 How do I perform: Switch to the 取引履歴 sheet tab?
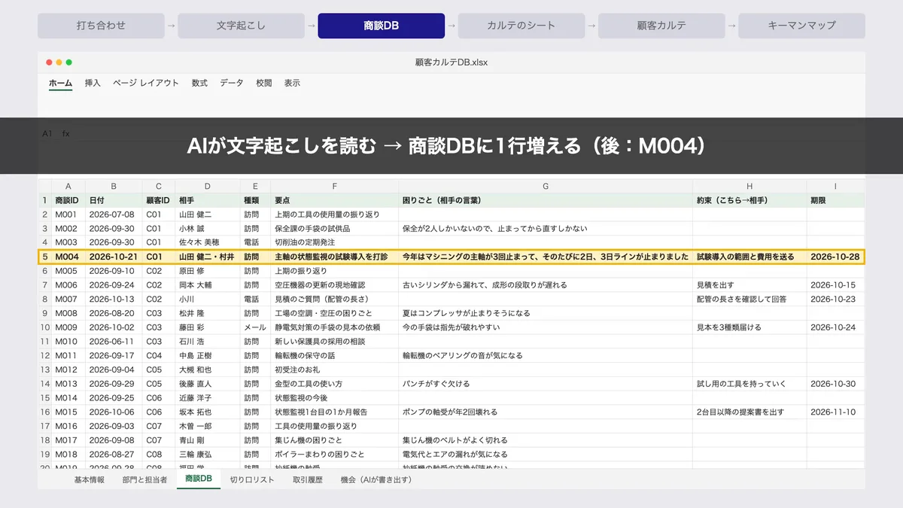[x=308, y=479]
